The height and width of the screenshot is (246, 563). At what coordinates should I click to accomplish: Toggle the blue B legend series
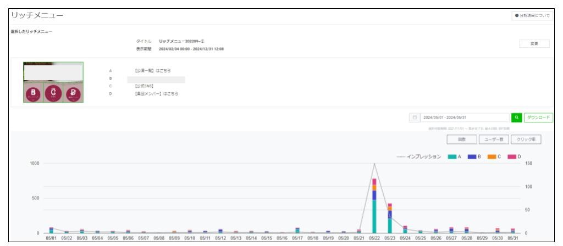coord(474,156)
